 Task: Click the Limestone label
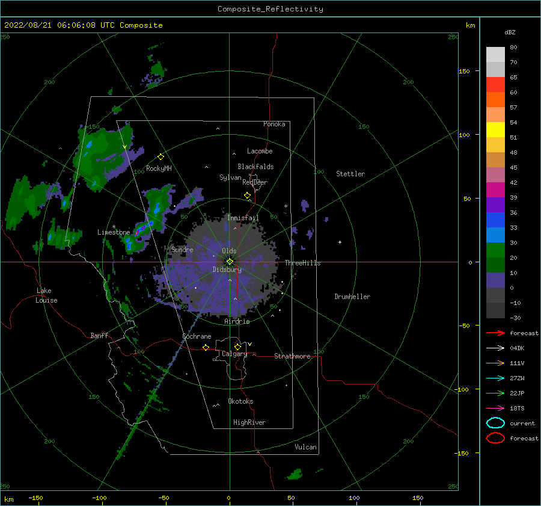[x=114, y=232]
